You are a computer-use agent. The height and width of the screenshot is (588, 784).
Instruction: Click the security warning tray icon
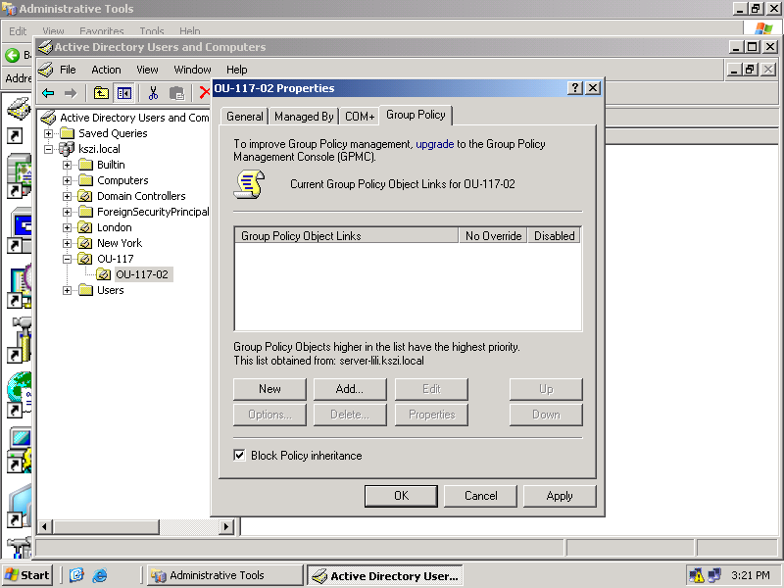coord(696,575)
